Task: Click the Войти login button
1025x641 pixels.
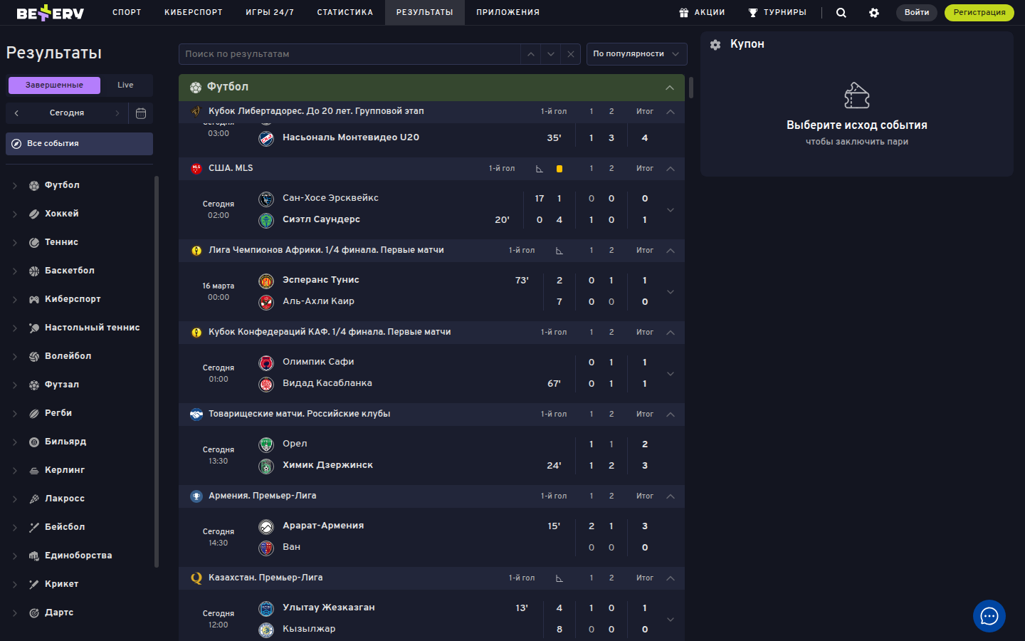Action: [x=916, y=12]
